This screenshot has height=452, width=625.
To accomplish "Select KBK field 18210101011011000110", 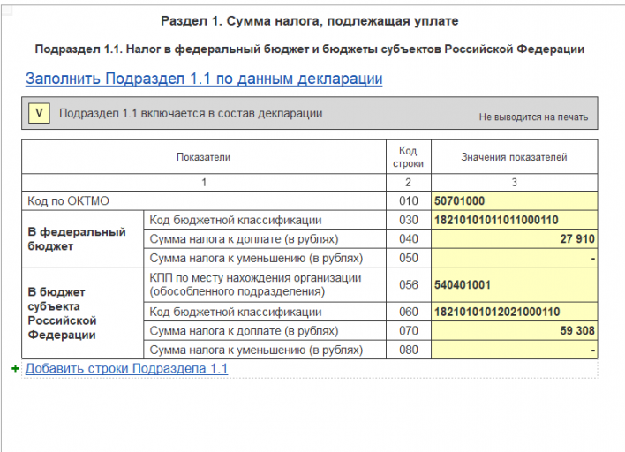I will [x=514, y=220].
